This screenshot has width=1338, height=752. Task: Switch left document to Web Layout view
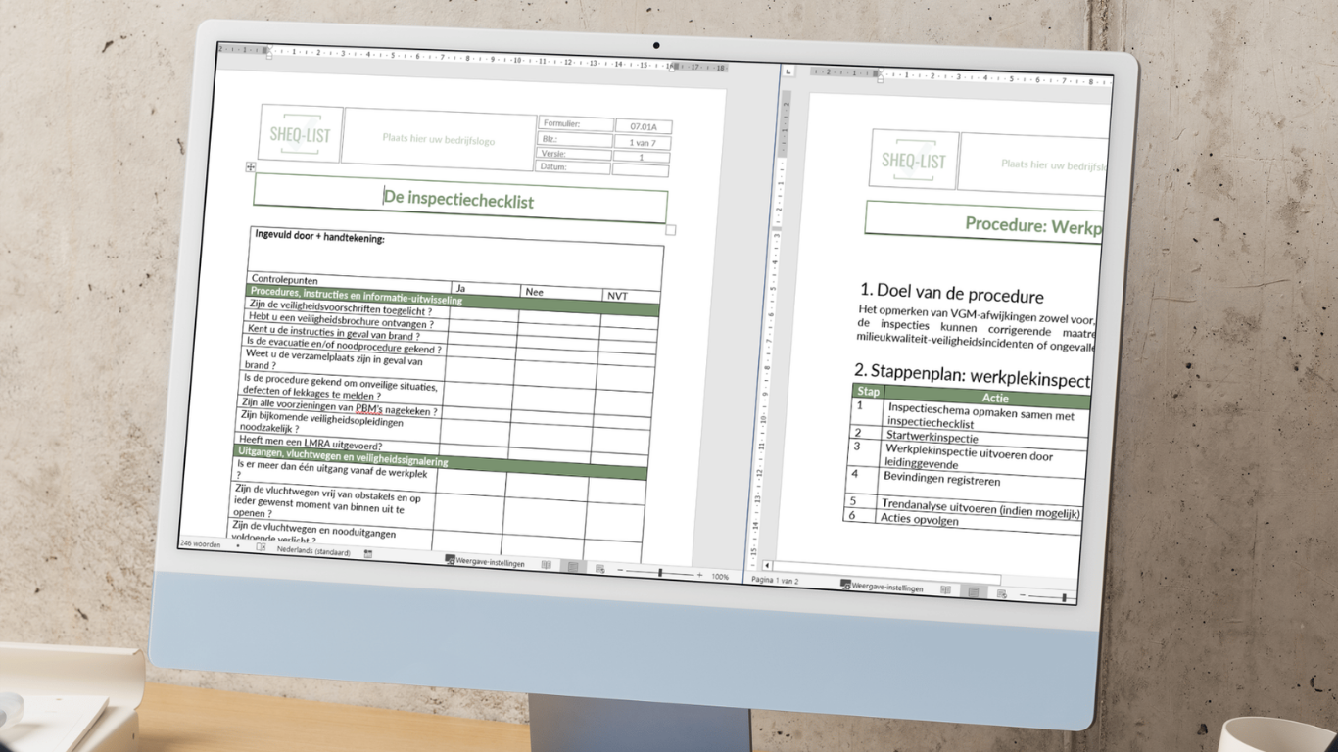point(599,569)
